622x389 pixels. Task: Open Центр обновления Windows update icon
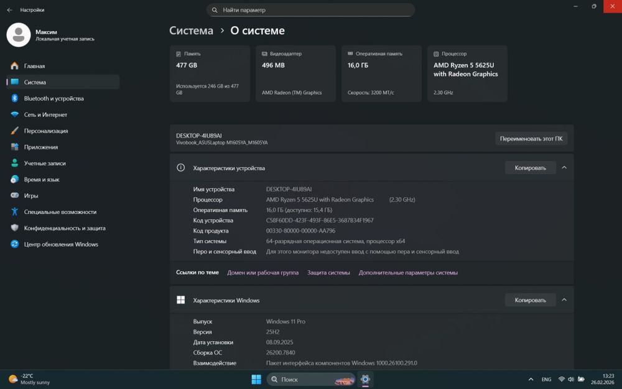[15, 244]
